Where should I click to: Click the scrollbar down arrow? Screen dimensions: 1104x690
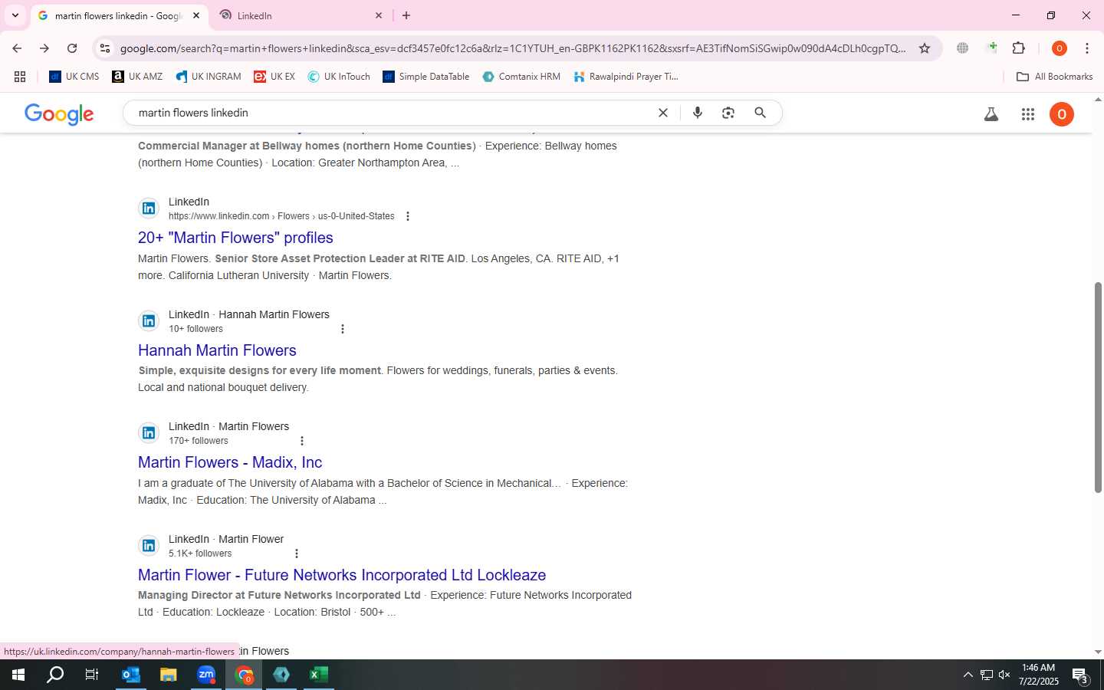pos(1098,652)
